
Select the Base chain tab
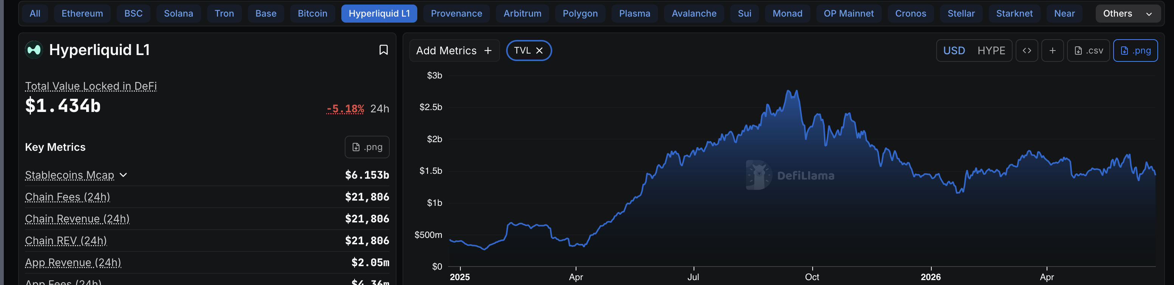tap(266, 14)
